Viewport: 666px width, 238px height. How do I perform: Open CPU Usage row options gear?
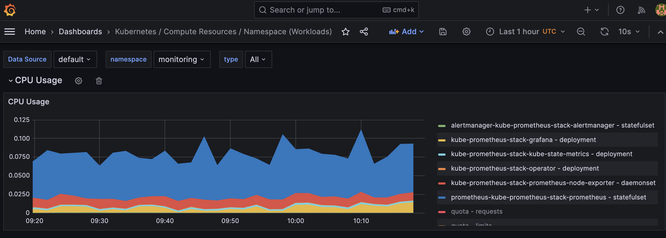(x=79, y=81)
